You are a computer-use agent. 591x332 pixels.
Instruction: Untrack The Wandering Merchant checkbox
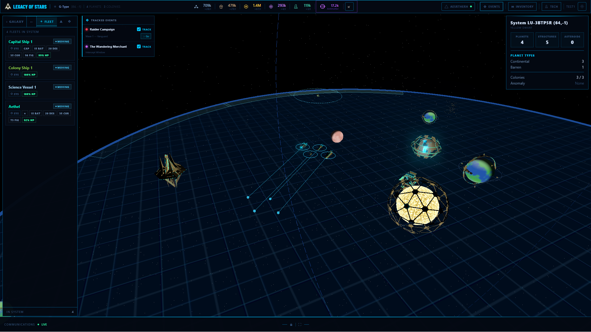[139, 47]
